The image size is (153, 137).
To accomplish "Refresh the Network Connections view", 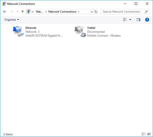I will (x=96, y=12).
